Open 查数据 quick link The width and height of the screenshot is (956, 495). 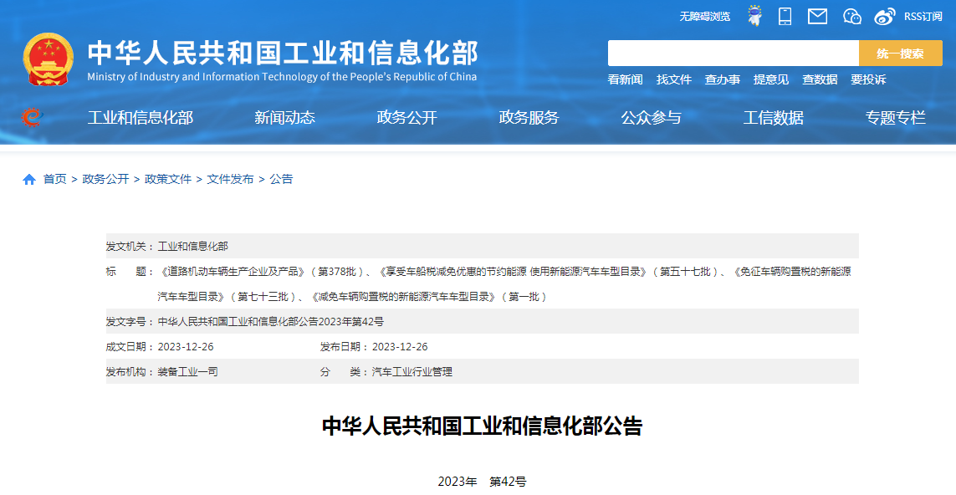point(820,79)
